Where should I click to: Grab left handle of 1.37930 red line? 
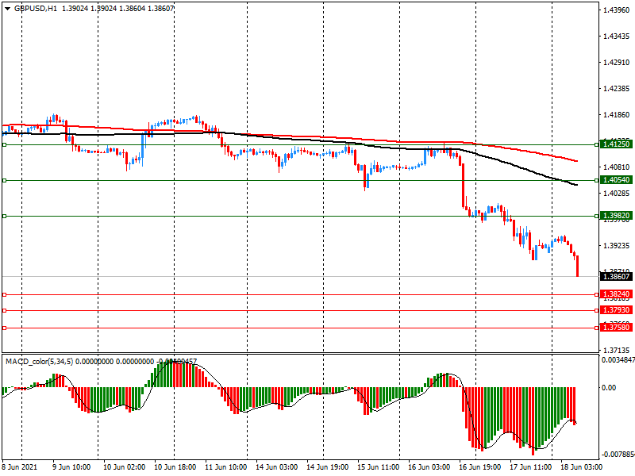pyautogui.click(x=5, y=310)
